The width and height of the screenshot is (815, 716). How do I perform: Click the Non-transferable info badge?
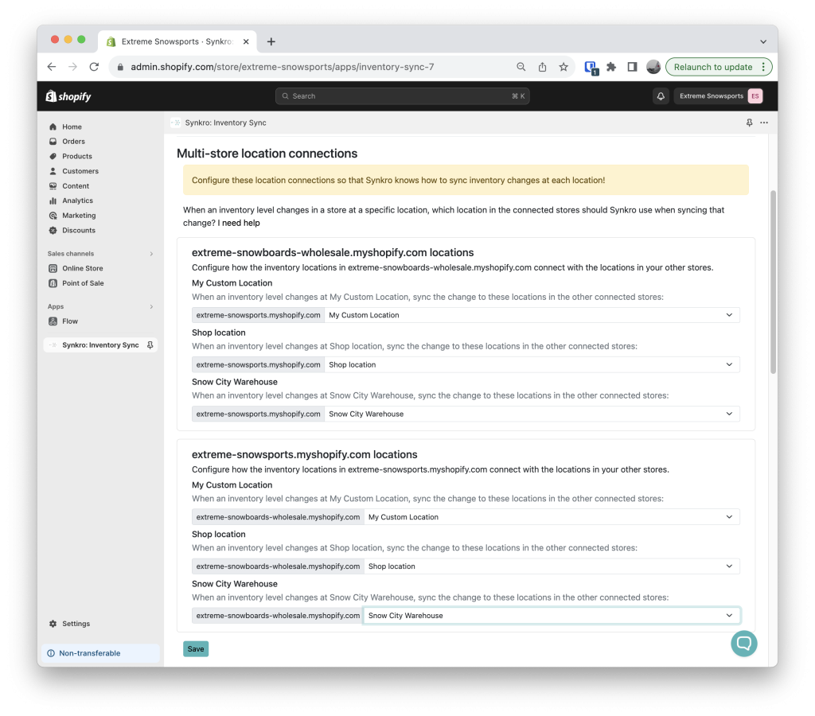click(x=100, y=653)
